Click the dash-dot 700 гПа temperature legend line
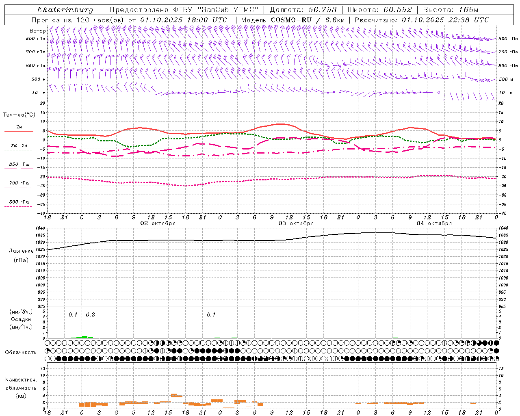 pos(18,187)
